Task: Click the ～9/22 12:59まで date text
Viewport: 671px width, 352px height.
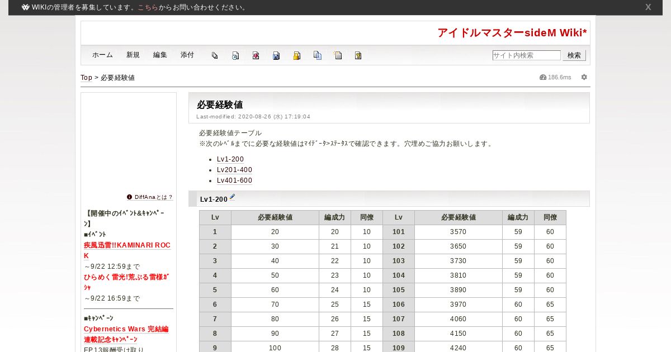Action: (x=112, y=267)
